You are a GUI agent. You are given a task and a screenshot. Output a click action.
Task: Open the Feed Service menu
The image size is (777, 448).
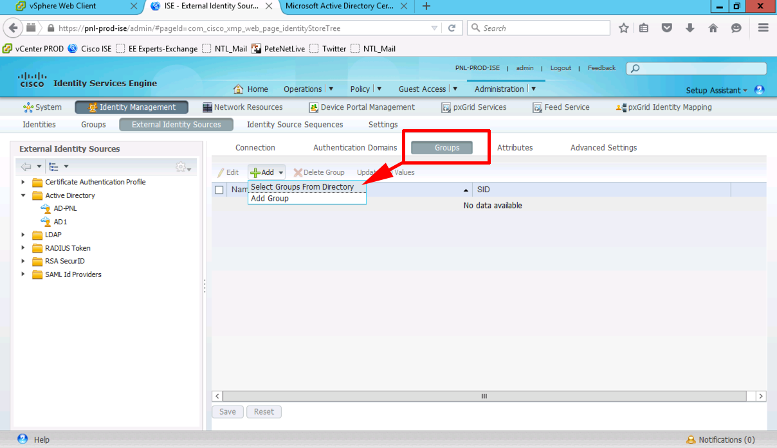[x=561, y=107]
